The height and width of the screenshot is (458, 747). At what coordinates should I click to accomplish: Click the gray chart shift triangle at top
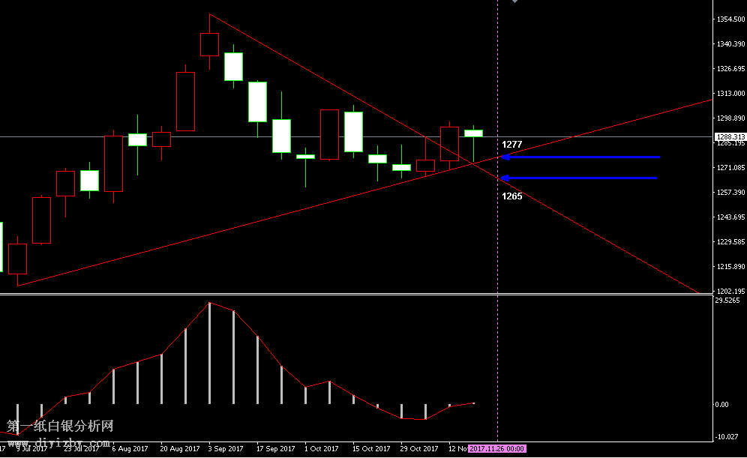point(514,2)
